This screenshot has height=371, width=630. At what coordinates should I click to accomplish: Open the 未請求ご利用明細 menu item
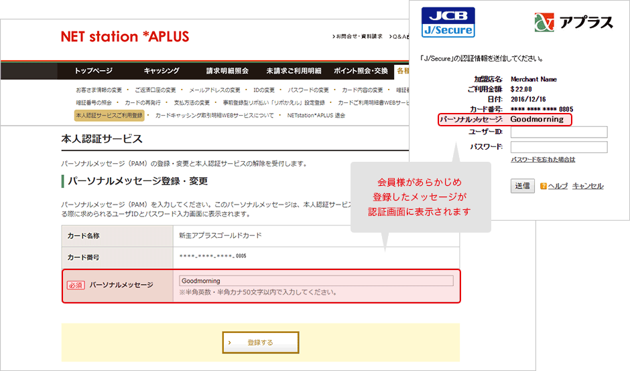click(x=294, y=71)
